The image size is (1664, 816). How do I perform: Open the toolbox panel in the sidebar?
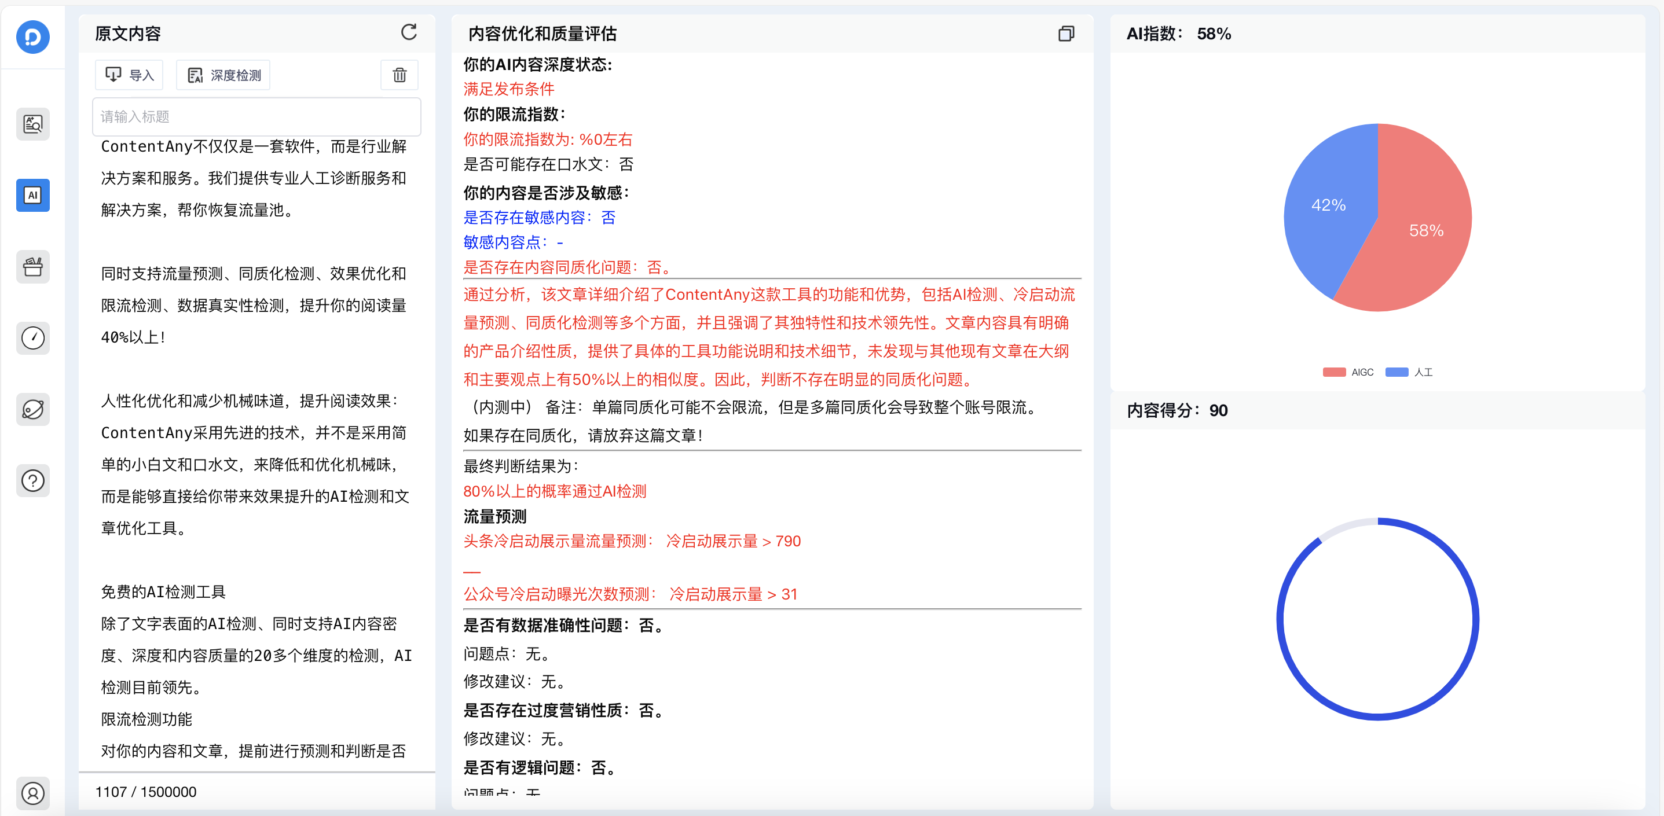pos(33,267)
